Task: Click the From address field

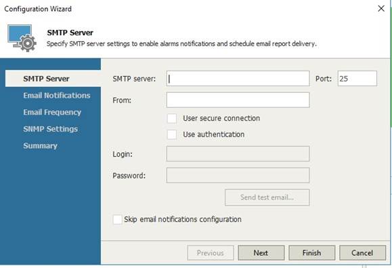Action: click(x=238, y=100)
